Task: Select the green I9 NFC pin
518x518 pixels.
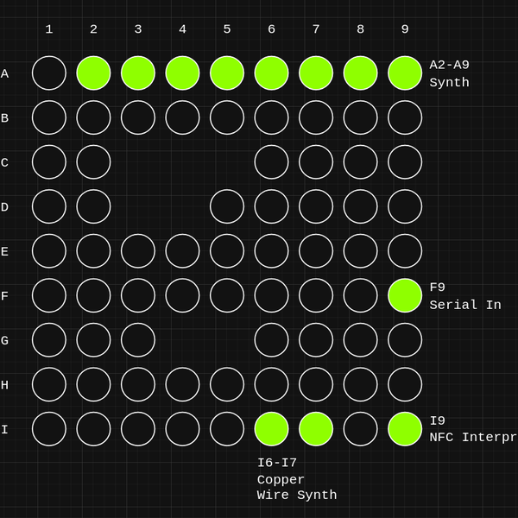Action: click(405, 429)
